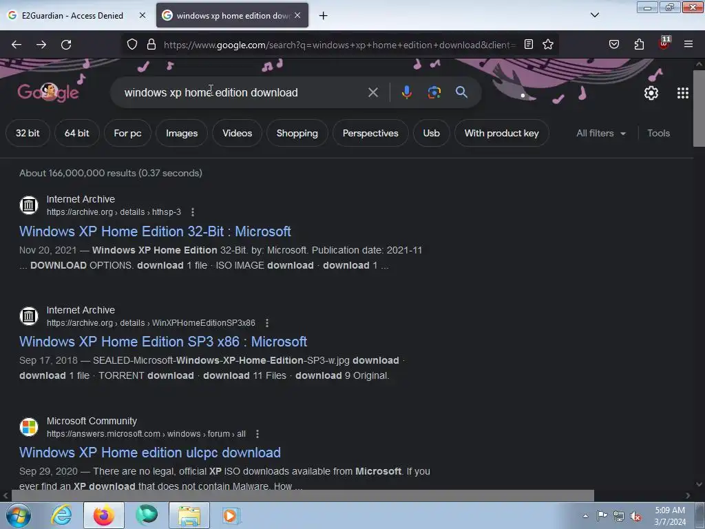705x529 pixels.
Task: Click the horizontal scrollbar thumb
Action: (303, 495)
